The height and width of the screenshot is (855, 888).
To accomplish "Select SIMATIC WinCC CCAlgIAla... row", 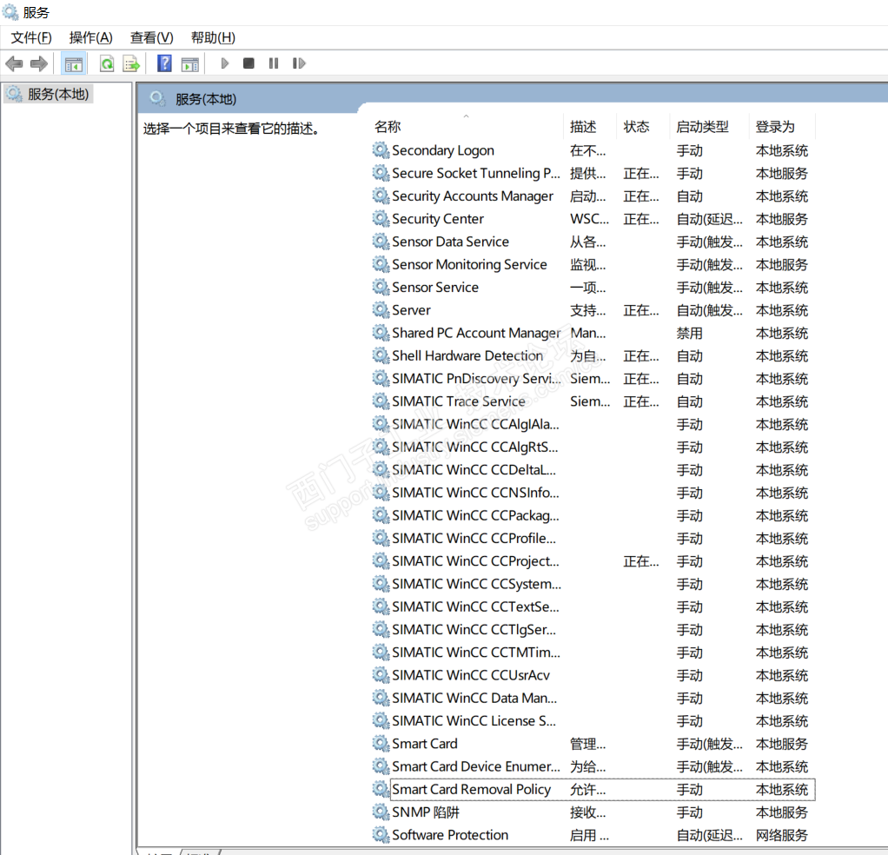I will (593, 424).
